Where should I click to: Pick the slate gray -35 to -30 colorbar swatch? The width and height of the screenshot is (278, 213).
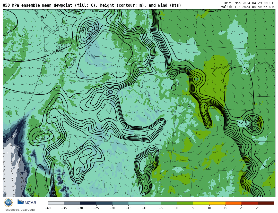(72, 203)
